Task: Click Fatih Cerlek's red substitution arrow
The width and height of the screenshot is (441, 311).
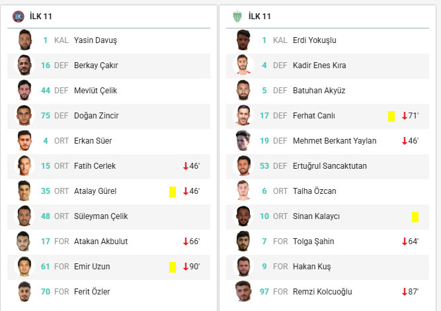Action: tap(186, 166)
